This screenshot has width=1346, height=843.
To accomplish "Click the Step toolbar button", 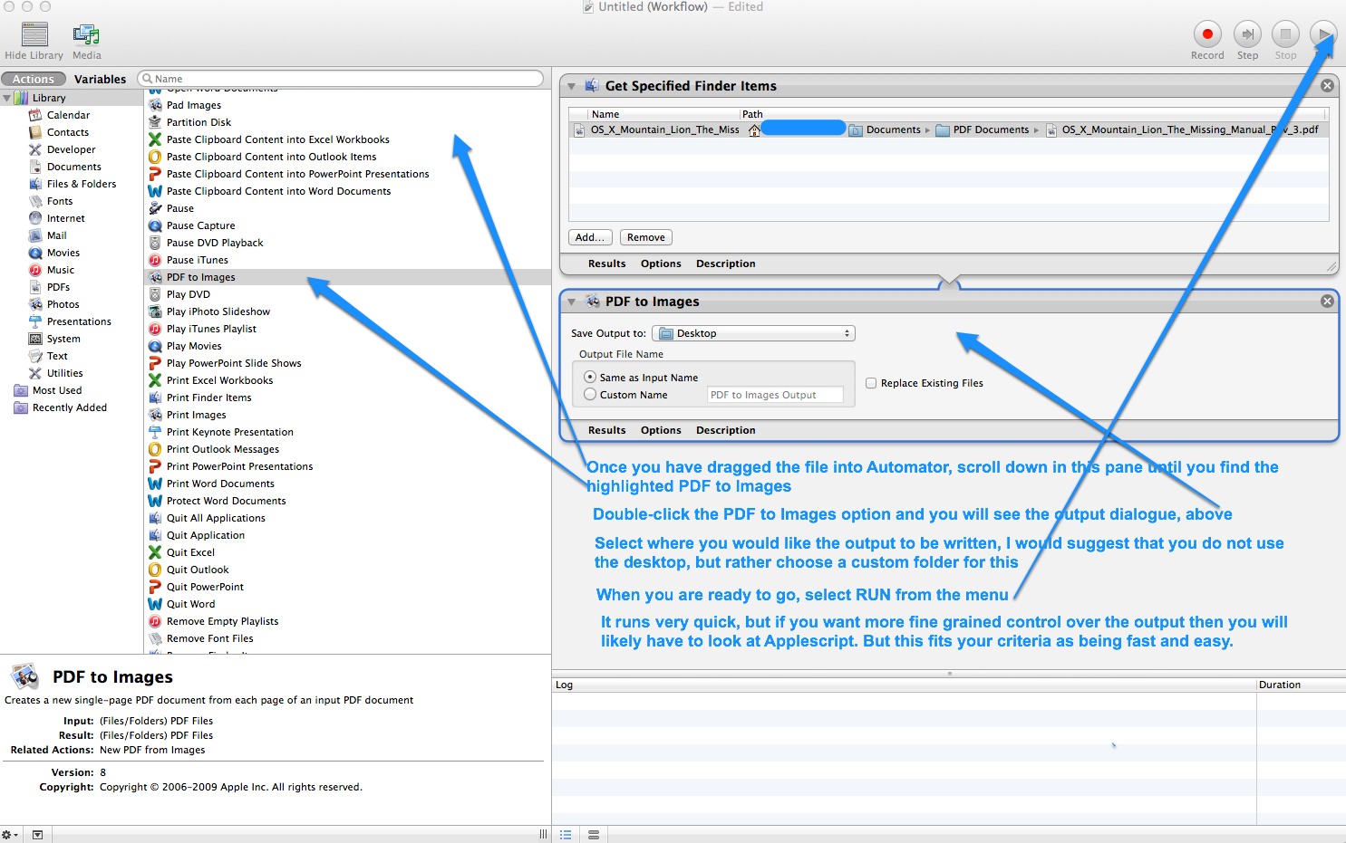I will [1248, 34].
